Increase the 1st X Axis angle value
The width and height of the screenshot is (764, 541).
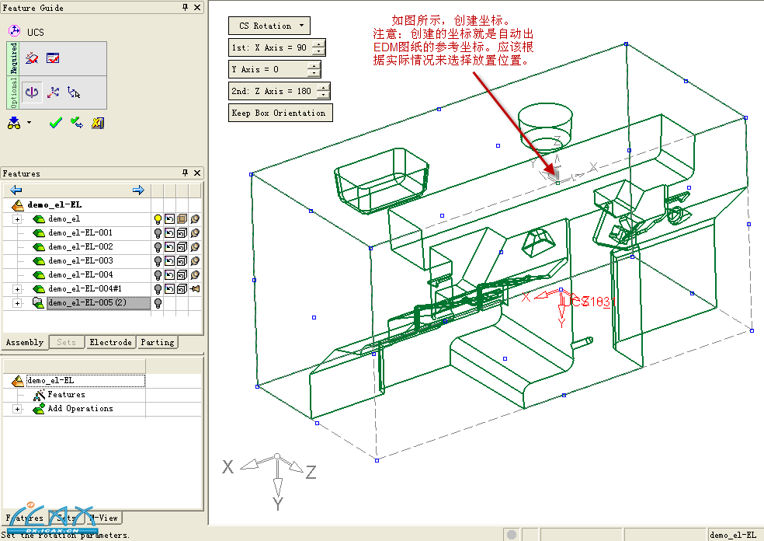[x=318, y=44]
